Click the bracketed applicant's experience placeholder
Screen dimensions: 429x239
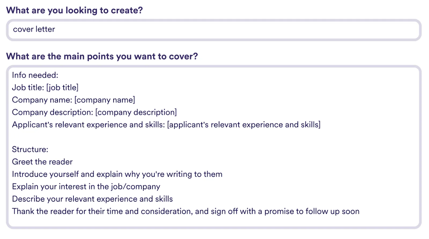[x=244, y=125]
